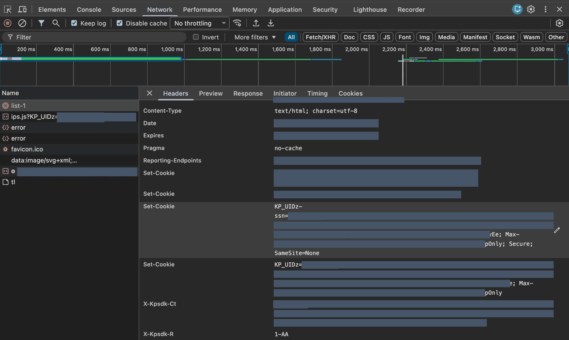Image resolution: width=569 pixels, height=340 pixels.
Task: Switch to the Elements tab
Action: point(52,9)
